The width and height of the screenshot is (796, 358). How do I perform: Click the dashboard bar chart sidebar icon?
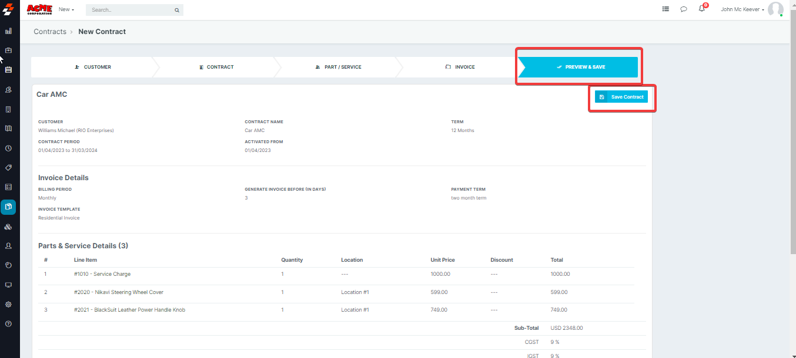8,31
